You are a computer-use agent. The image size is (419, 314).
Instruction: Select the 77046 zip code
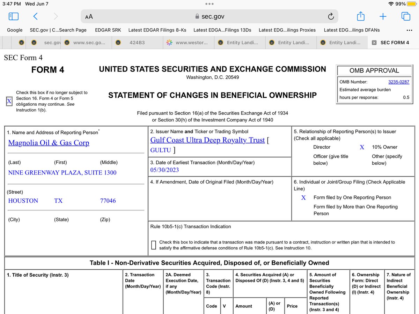pos(108,201)
